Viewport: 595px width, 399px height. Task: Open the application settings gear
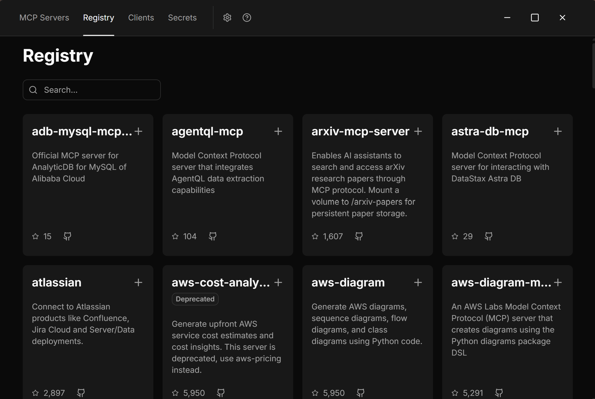pos(227,18)
